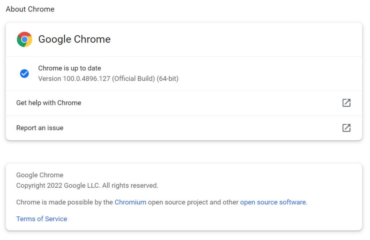
Task: Click the Chrome is up to date status
Action: 70,68
